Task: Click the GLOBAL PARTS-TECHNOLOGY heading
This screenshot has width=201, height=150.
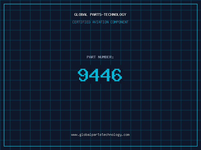Action: click(100, 14)
